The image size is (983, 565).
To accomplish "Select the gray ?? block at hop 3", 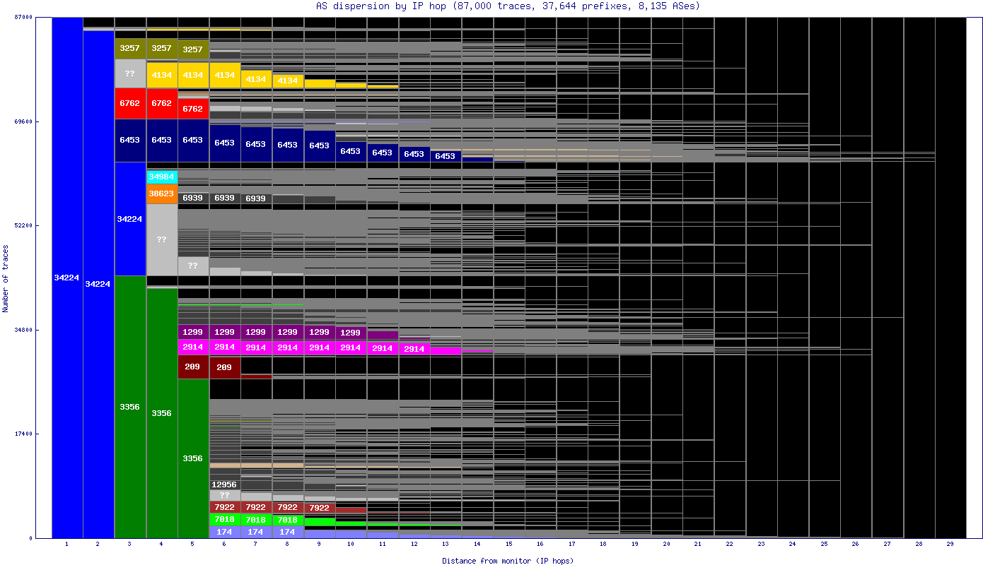I will click(130, 73).
